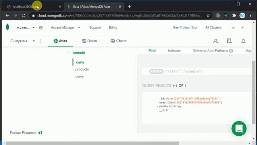Image resolution: width=257 pixels, height=145 pixels.
Task: Bookmark this page with the star
Action: point(208,15)
